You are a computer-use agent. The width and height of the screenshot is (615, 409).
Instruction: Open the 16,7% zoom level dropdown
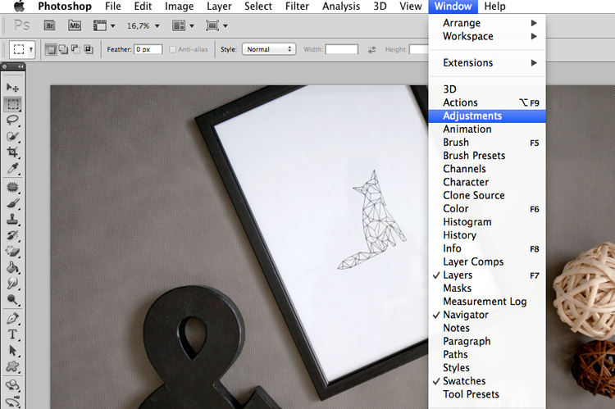[x=143, y=26]
